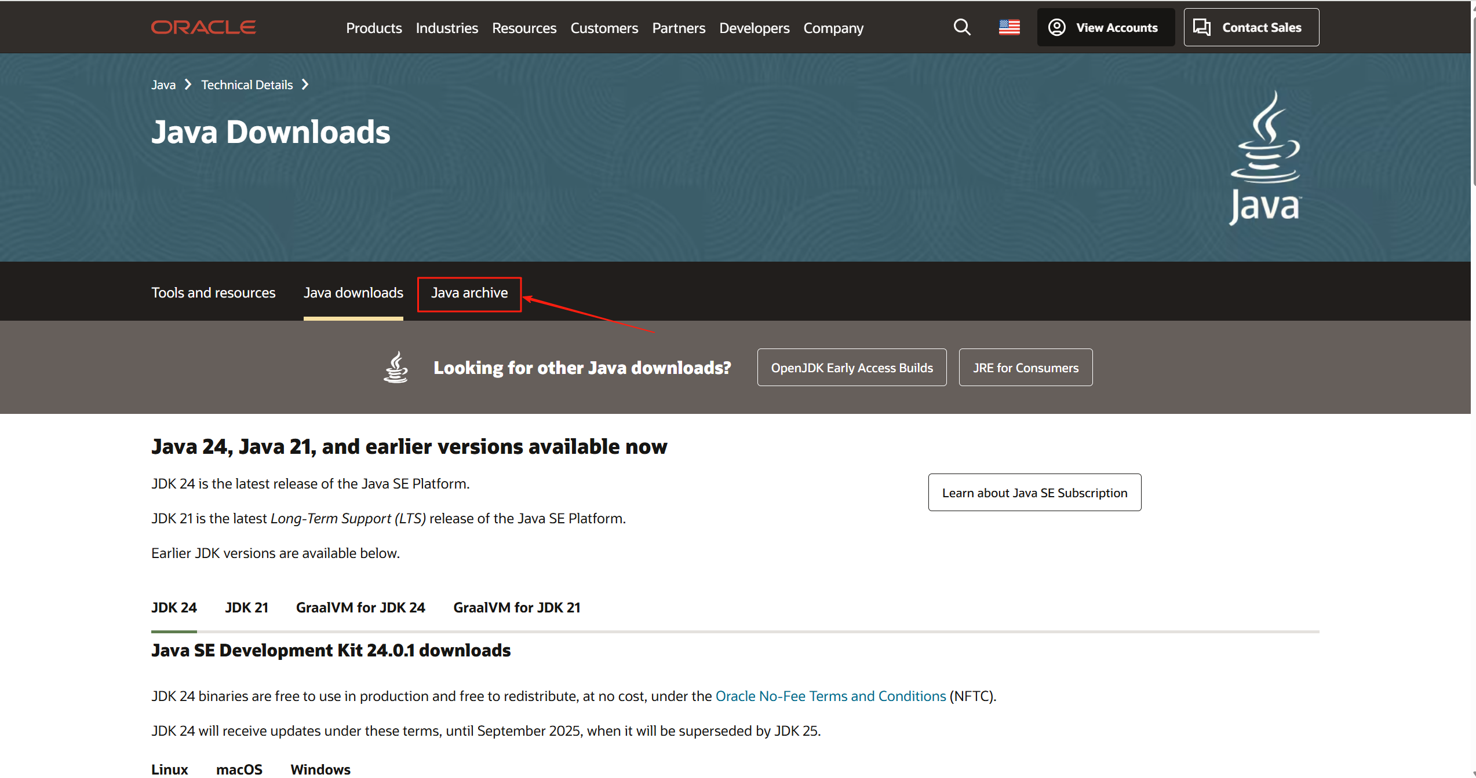Expand the Developers menu
The height and width of the screenshot is (778, 1476).
coord(754,28)
